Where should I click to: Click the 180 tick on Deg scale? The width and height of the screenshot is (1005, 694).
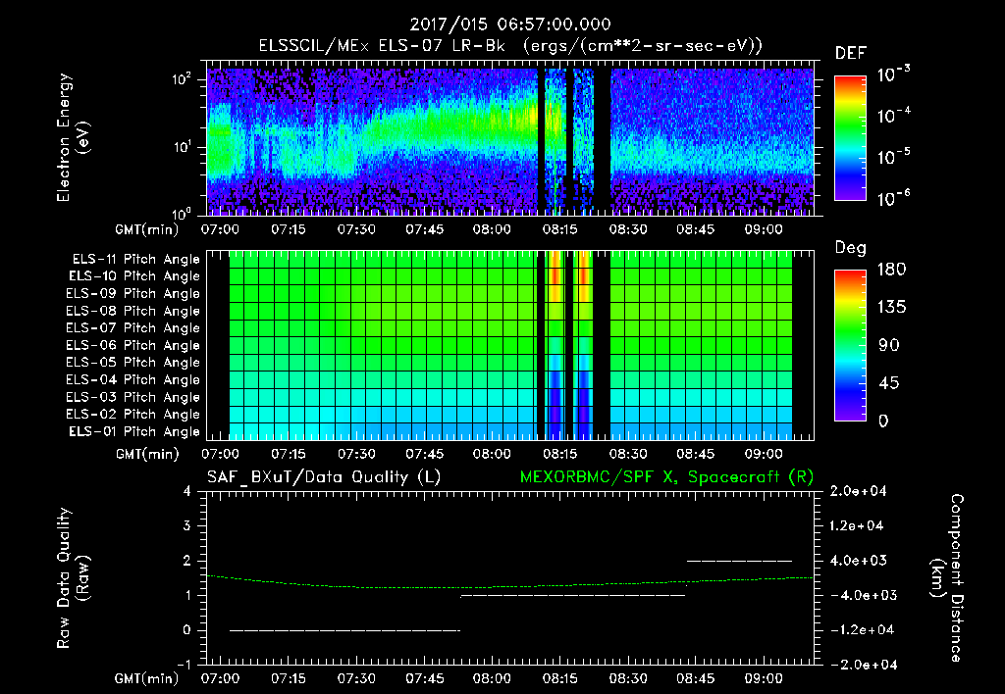click(x=891, y=270)
